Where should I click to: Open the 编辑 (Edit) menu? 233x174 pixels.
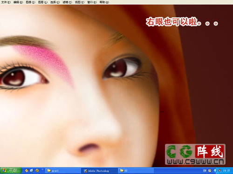pos(18,2)
